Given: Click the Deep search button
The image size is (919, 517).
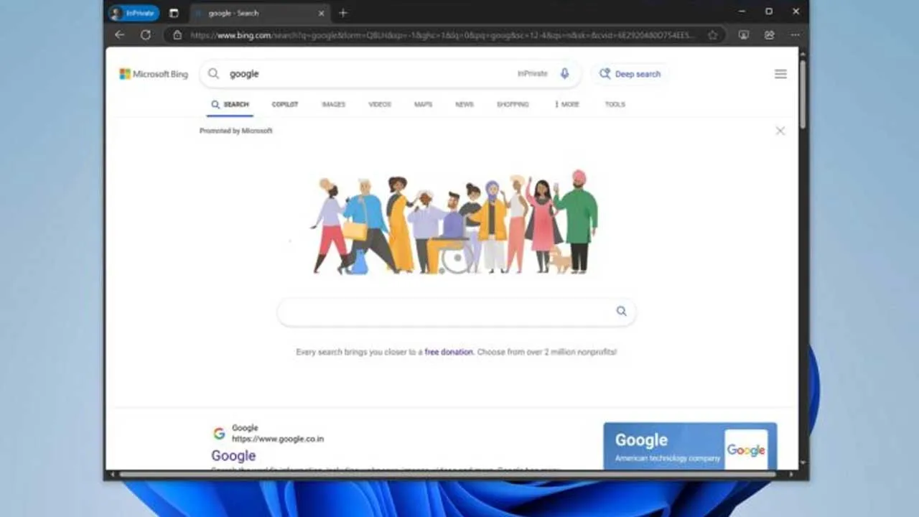Looking at the screenshot, I should coord(630,73).
